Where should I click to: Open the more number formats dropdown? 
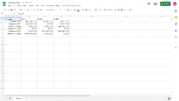pos(41,10)
